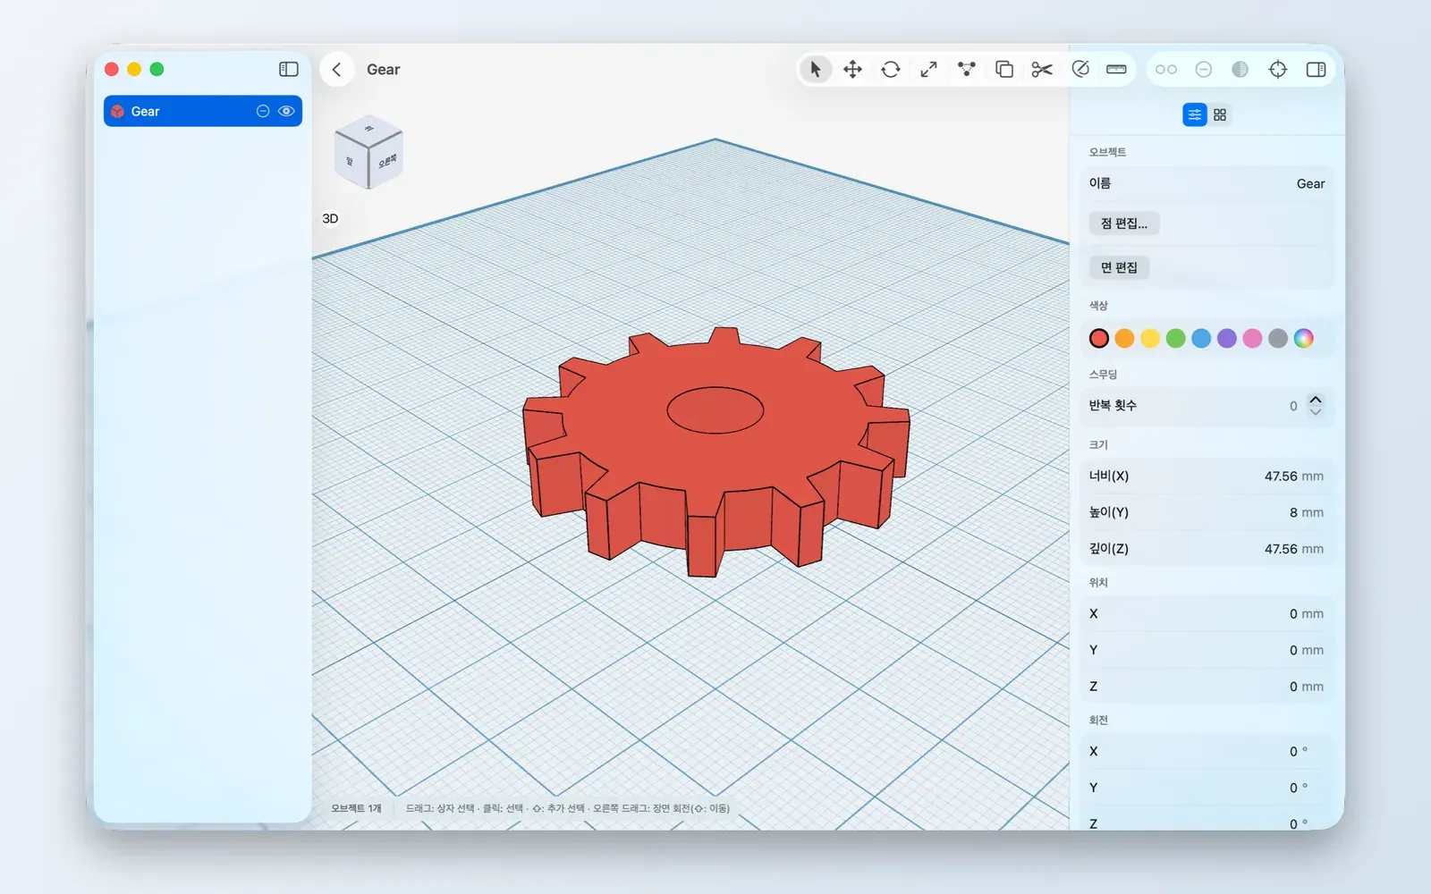Select the Gear object in sidebar list
This screenshot has height=894, width=1431.
pyautogui.click(x=203, y=111)
